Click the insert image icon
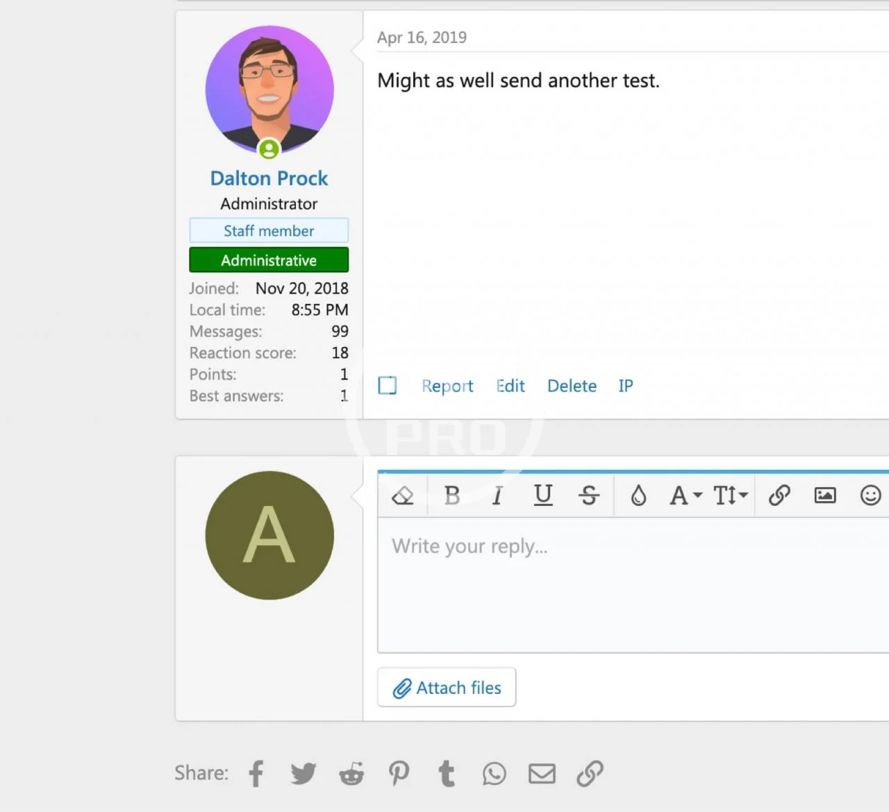Image resolution: width=889 pixels, height=812 pixels. pos(825,496)
